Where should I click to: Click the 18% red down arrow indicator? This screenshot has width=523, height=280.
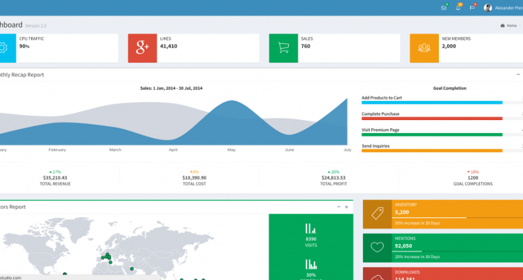(x=473, y=172)
